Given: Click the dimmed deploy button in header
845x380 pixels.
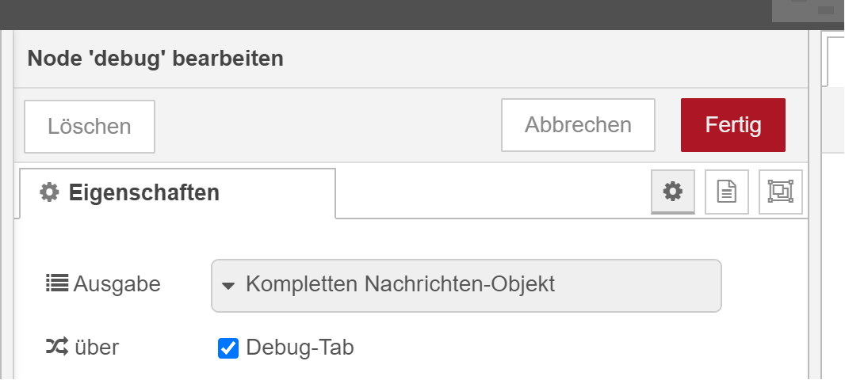Looking at the screenshot, I should 808,10.
